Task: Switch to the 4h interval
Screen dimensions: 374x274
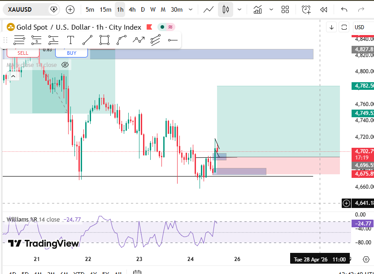Action: 132,9
